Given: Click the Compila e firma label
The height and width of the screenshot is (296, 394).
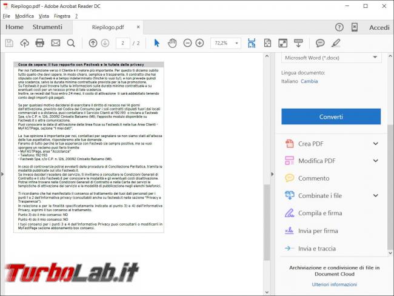Looking at the screenshot, I should pos(320,213).
